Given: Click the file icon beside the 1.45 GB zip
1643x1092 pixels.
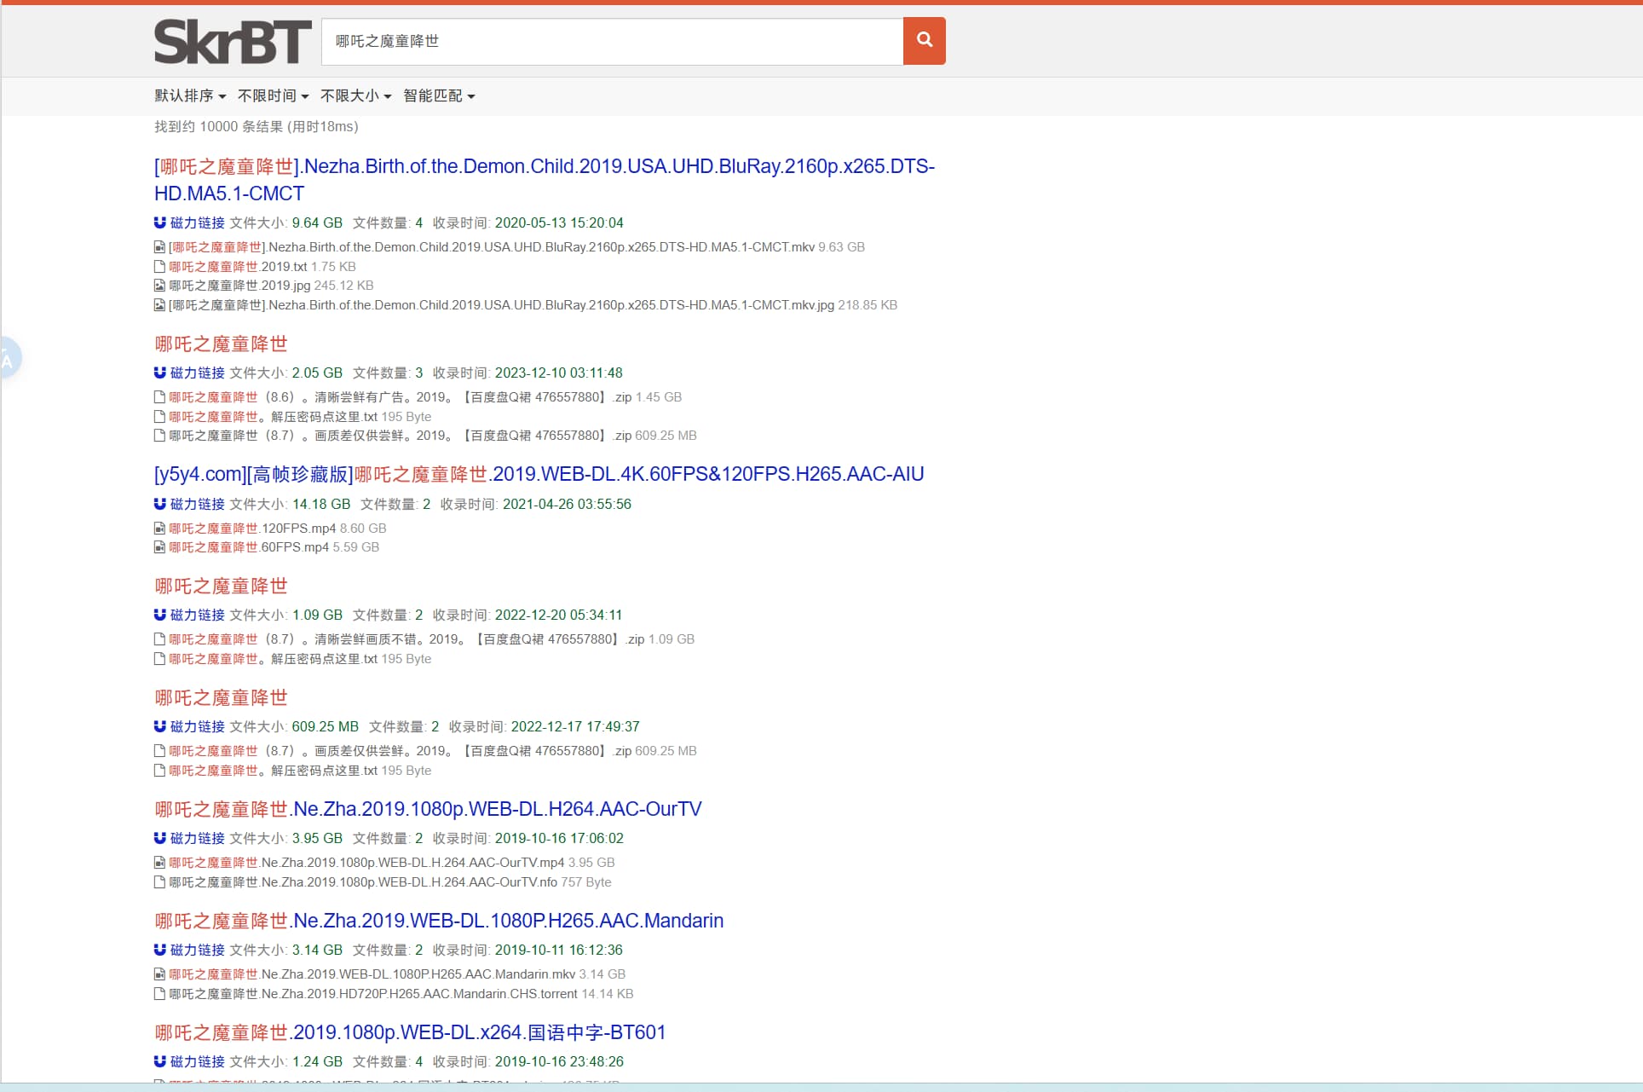Looking at the screenshot, I should click(159, 397).
